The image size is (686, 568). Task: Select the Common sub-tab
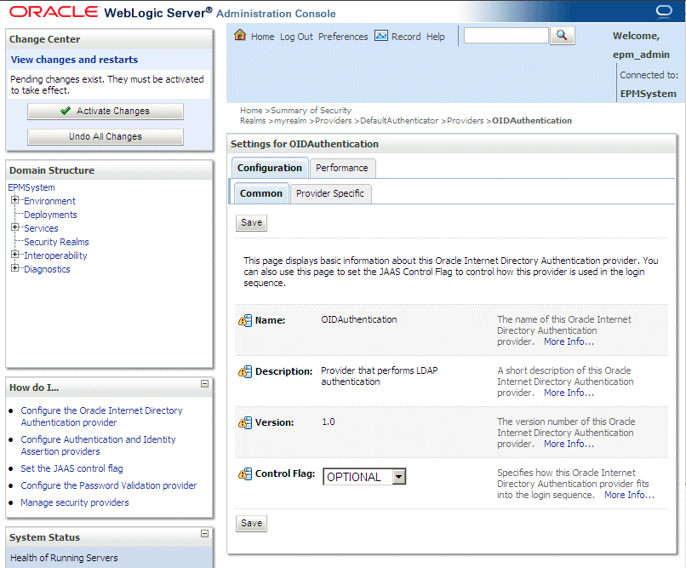tap(261, 193)
